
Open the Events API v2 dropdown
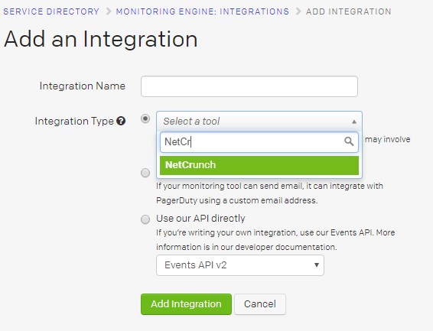tap(240, 265)
